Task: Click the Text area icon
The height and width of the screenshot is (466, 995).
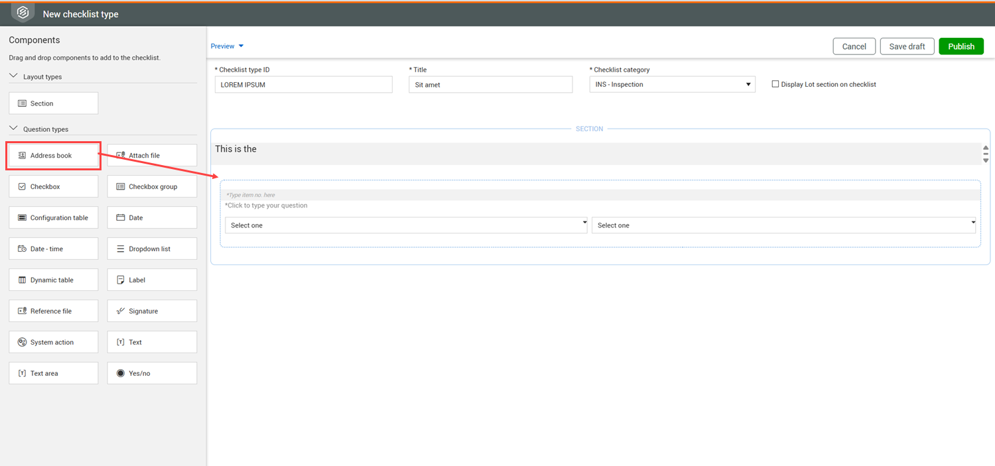Action: click(22, 373)
